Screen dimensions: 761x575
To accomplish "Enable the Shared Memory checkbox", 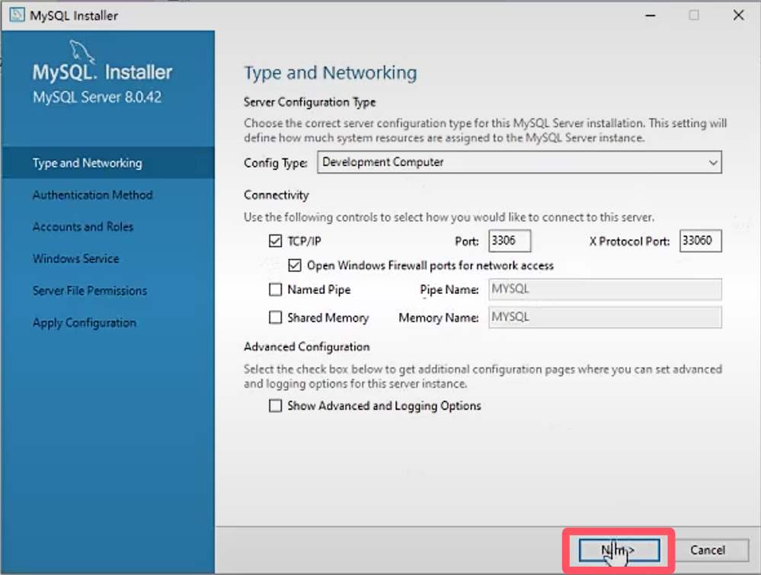I will point(275,318).
